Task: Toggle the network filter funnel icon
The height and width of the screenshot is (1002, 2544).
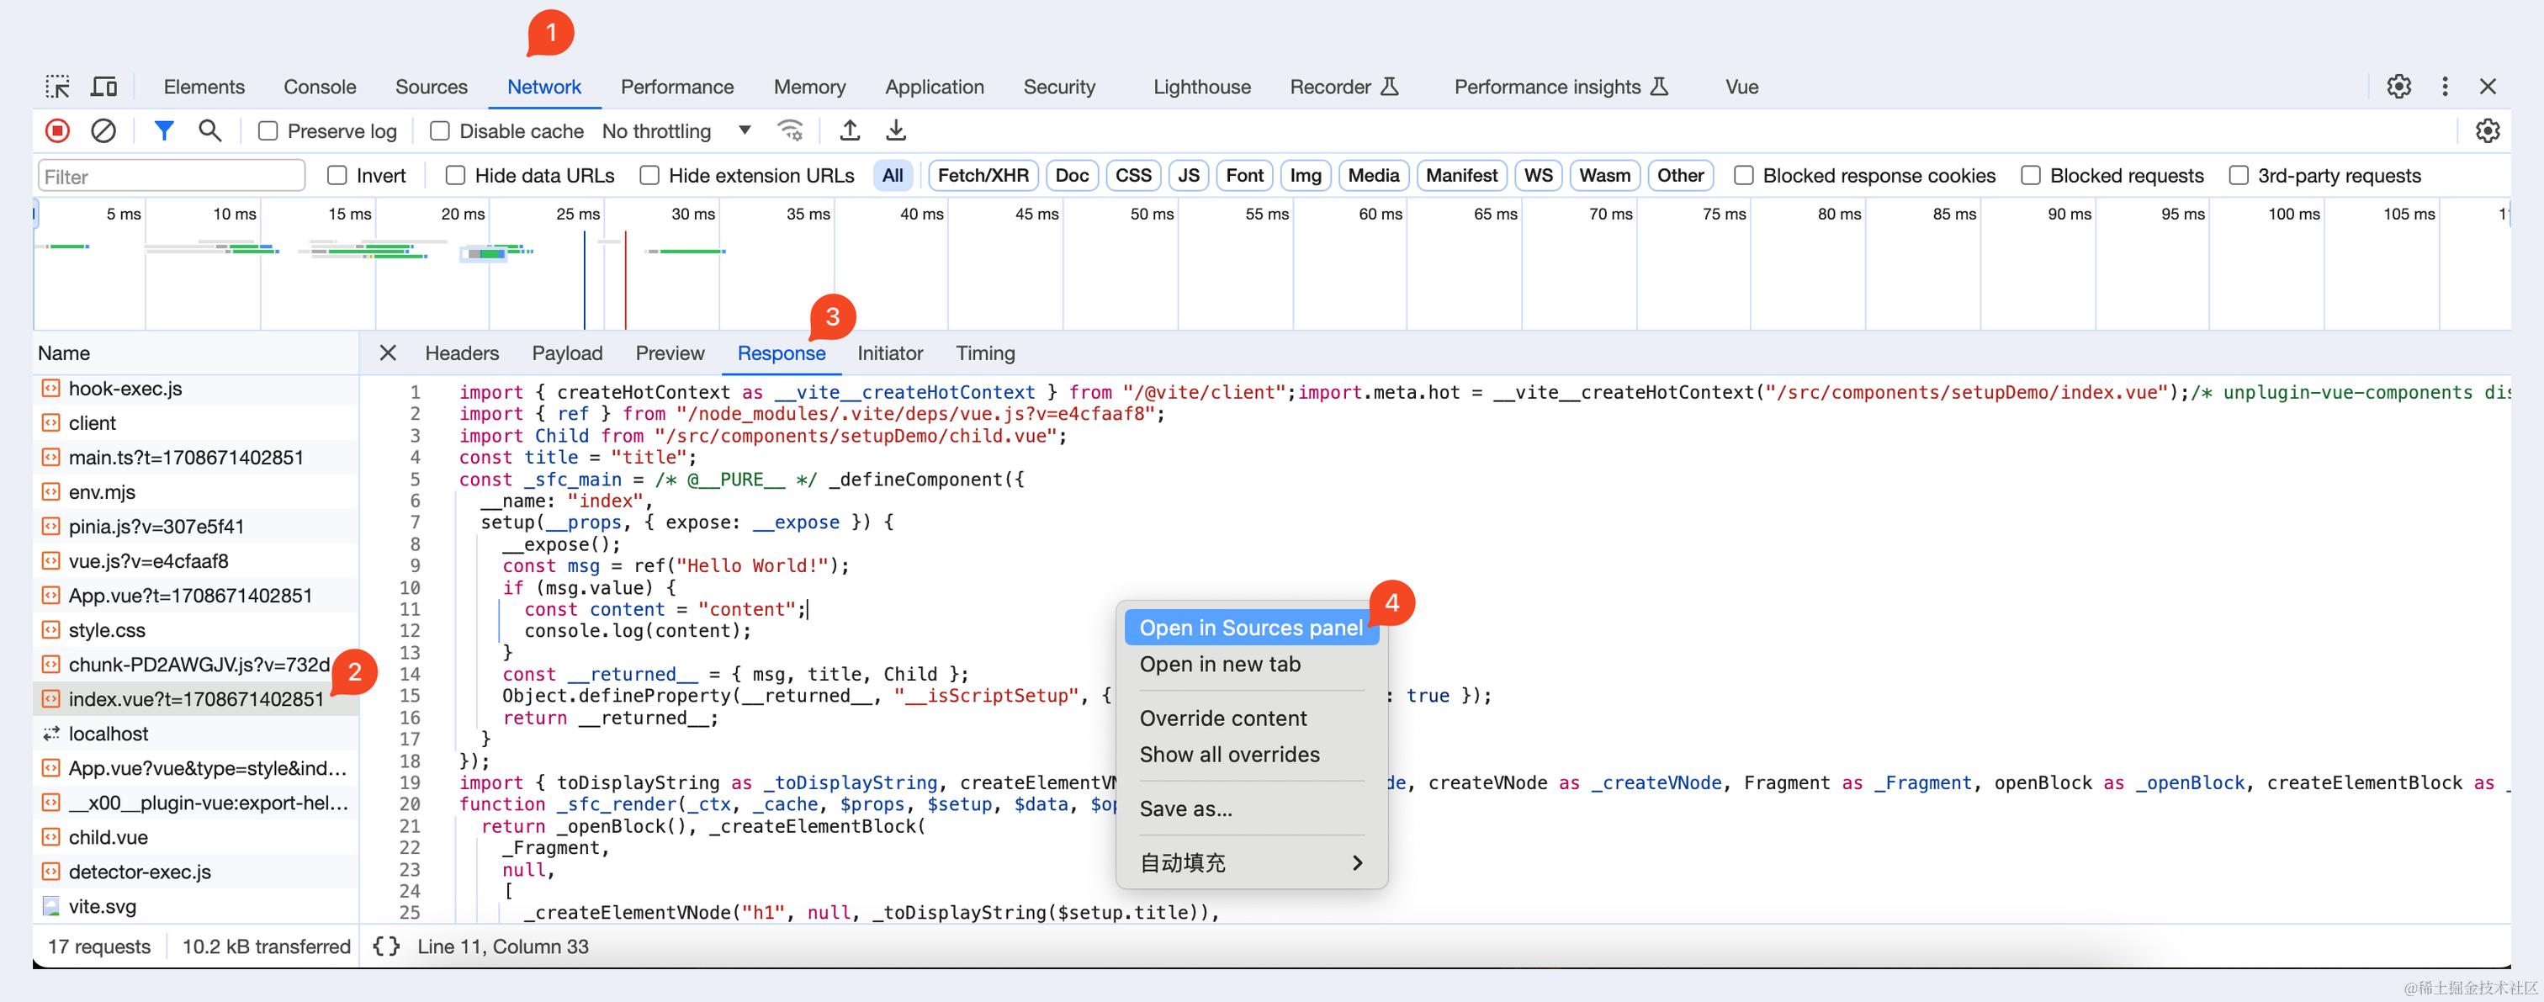Action: coord(164,130)
